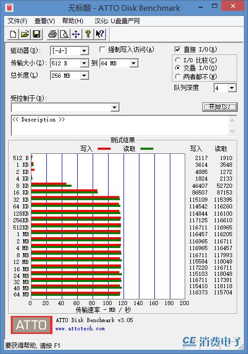Viewport: 248px width, 354px height.
Task: Open the 查看(V) menu
Action: tap(45, 21)
